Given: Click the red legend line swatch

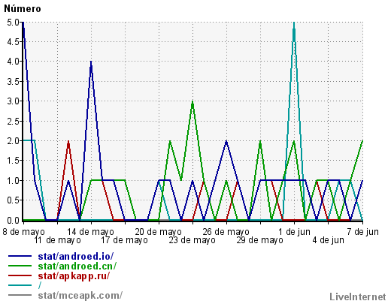Looking at the screenshot, I should 20,275.
